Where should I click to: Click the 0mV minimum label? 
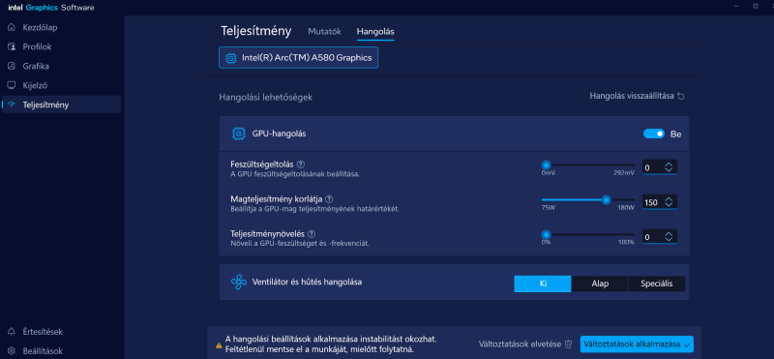click(549, 173)
